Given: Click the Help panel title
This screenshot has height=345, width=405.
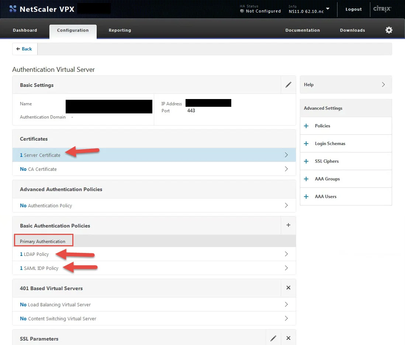Looking at the screenshot, I should (x=309, y=85).
